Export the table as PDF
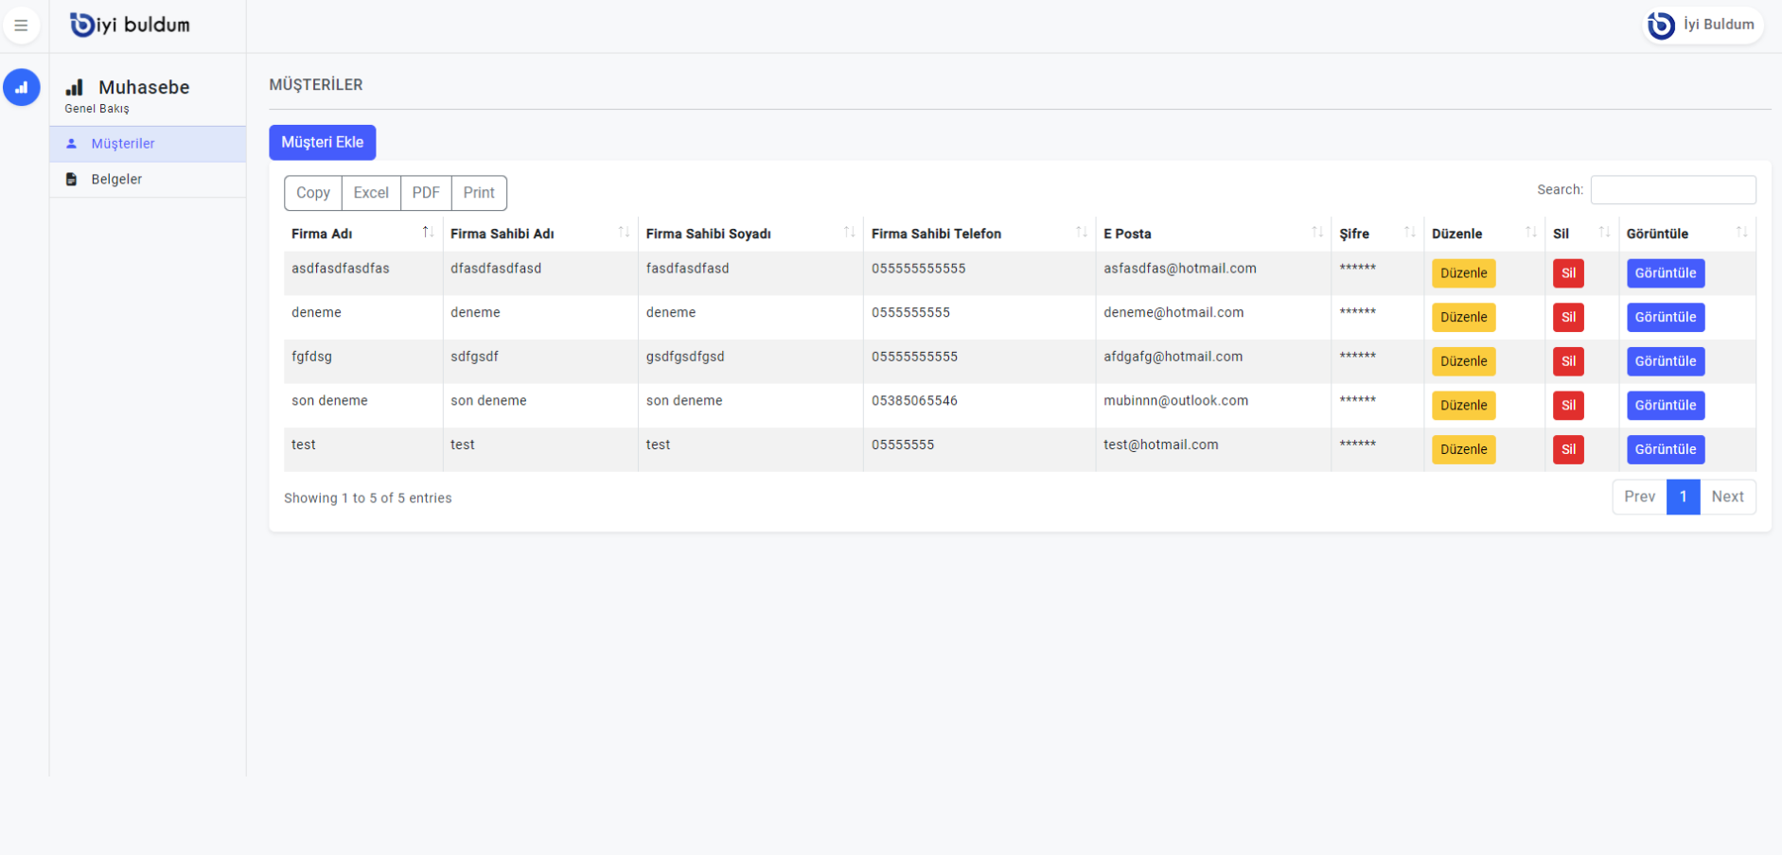This screenshot has height=855, width=1782. pyautogui.click(x=426, y=193)
